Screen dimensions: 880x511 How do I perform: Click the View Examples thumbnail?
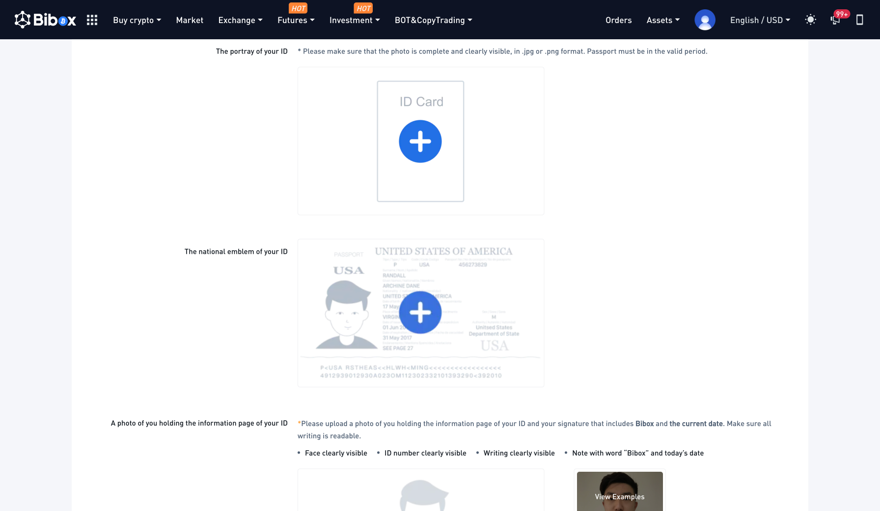click(x=619, y=493)
